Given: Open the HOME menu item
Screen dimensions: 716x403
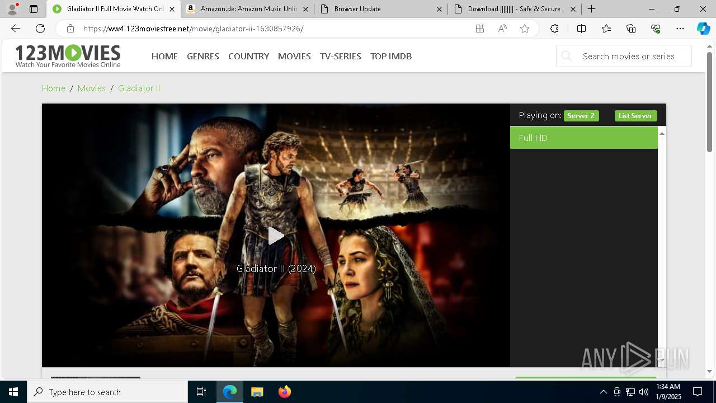Looking at the screenshot, I should [164, 56].
